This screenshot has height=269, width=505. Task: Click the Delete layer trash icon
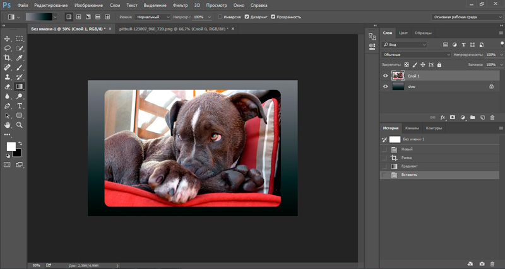click(492, 118)
